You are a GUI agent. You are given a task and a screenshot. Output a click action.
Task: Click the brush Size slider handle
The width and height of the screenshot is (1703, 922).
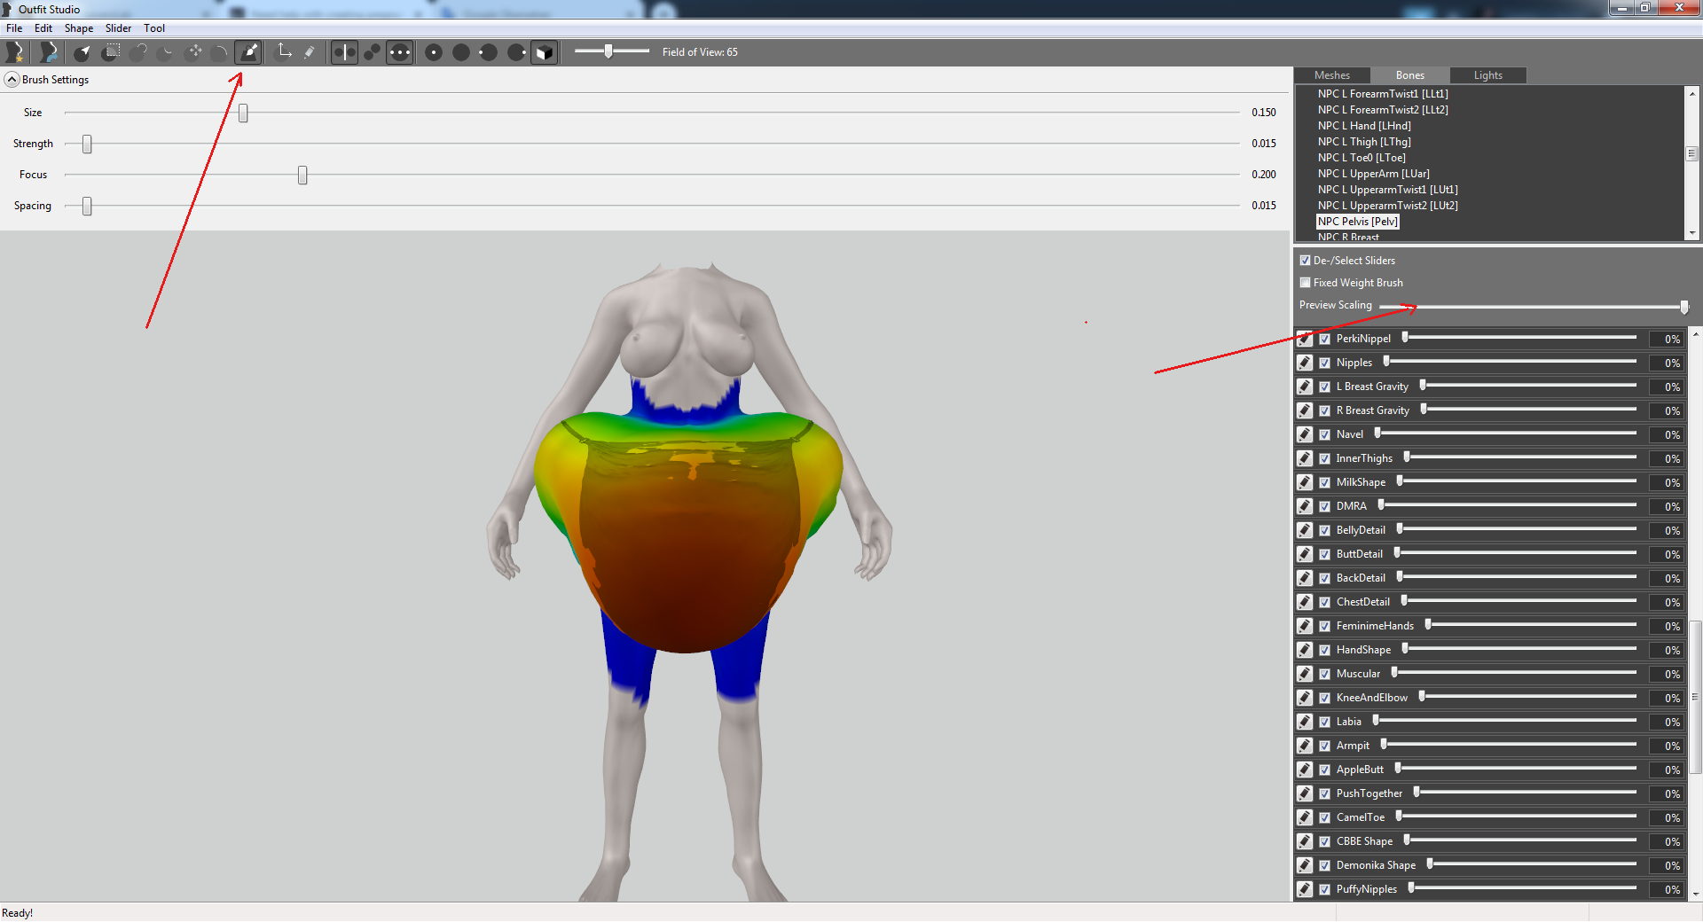click(x=243, y=113)
